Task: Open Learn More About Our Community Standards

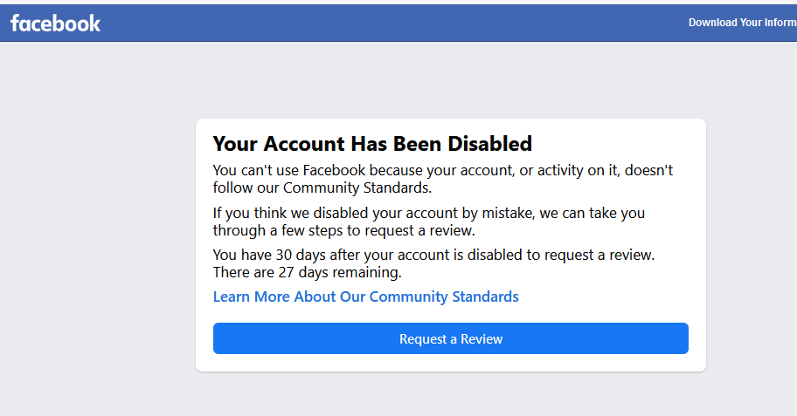Action: [x=365, y=297]
